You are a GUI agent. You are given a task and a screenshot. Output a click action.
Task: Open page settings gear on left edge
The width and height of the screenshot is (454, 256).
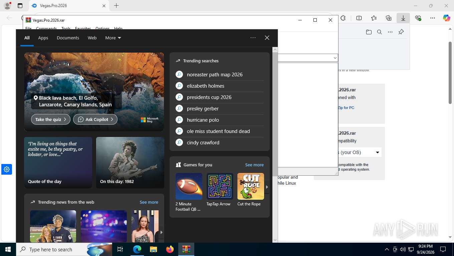tap(6, 169)
